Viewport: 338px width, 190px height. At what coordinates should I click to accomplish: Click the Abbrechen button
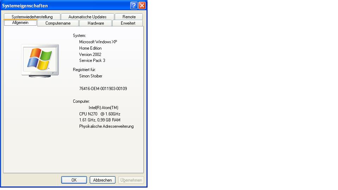(102, 180)
